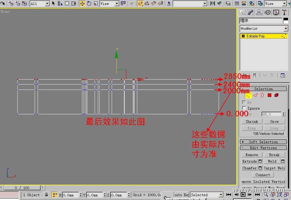Click the Align tool icon

pos(220,3)
